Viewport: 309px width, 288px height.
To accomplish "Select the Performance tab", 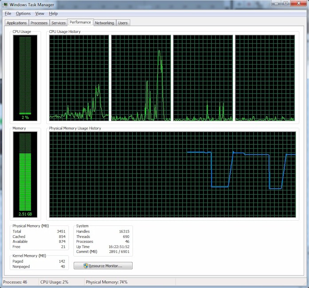I will 80,22.
